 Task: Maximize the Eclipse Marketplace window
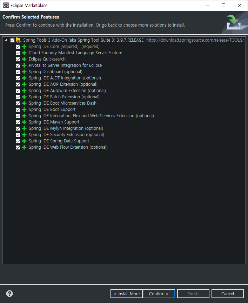coord(223,5)
